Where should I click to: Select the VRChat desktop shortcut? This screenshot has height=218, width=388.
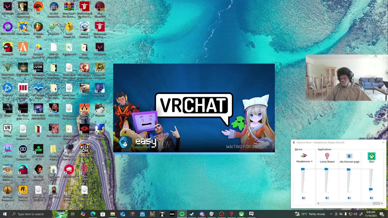pyautogui.click(x=8, y=131)
